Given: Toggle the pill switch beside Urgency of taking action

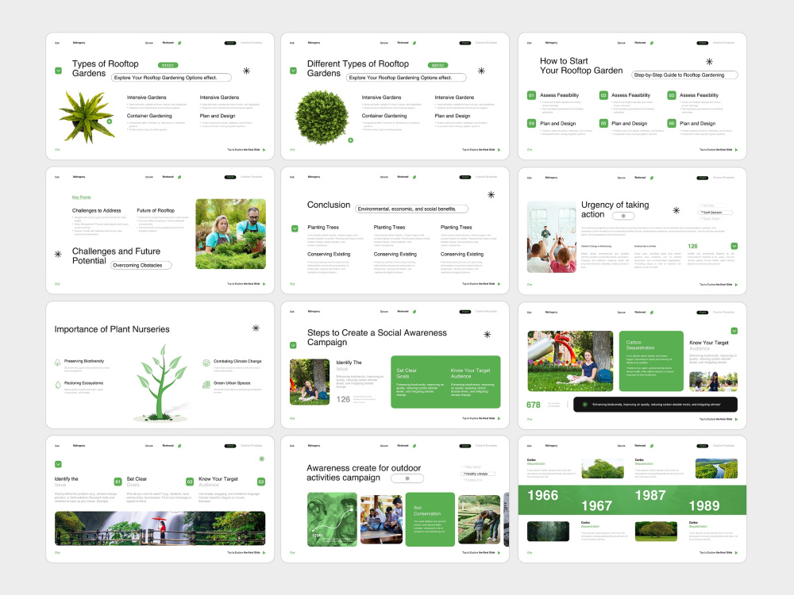Looking at the screenshot, I should pos(623,216).
